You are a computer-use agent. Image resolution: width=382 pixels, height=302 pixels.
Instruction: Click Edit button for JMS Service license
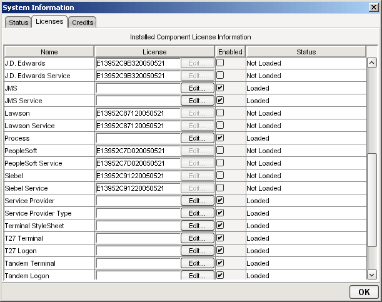click(198, 101)
